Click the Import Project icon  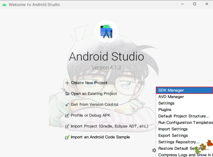[x=67, y=126]
